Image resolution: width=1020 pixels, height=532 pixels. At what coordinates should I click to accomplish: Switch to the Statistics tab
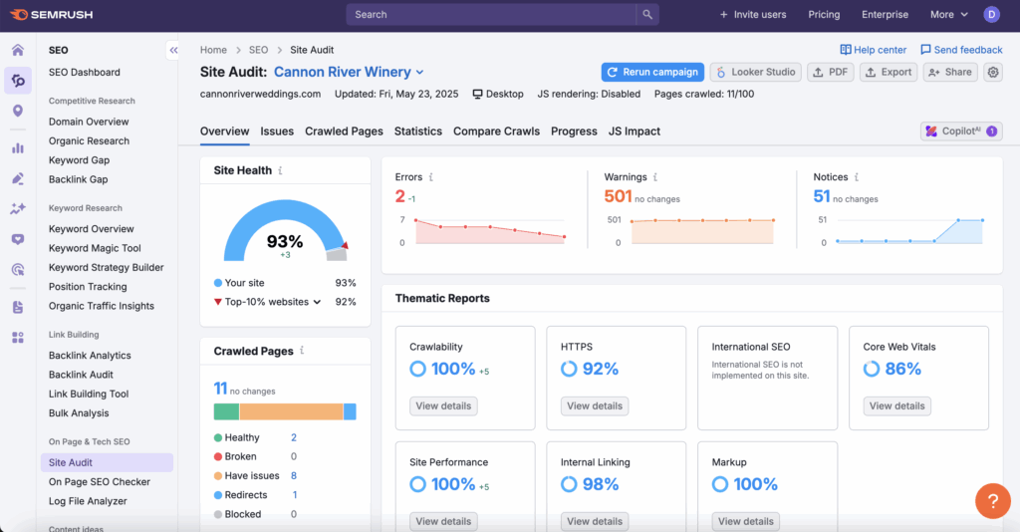[418, 132]
